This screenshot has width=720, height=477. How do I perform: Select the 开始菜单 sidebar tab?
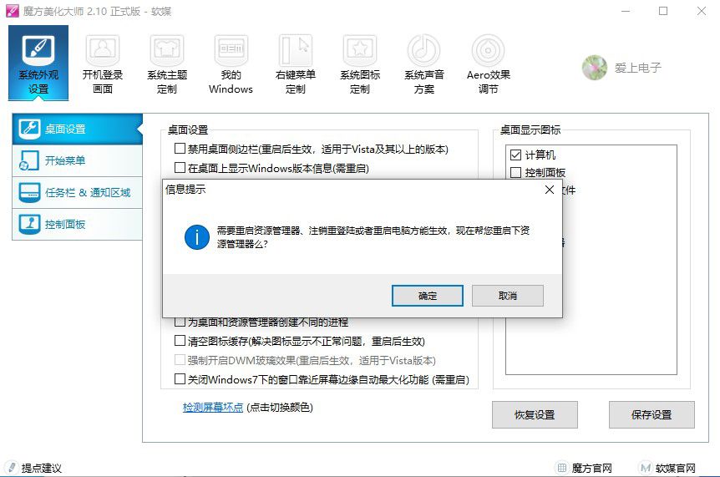[x=77, y=160]
